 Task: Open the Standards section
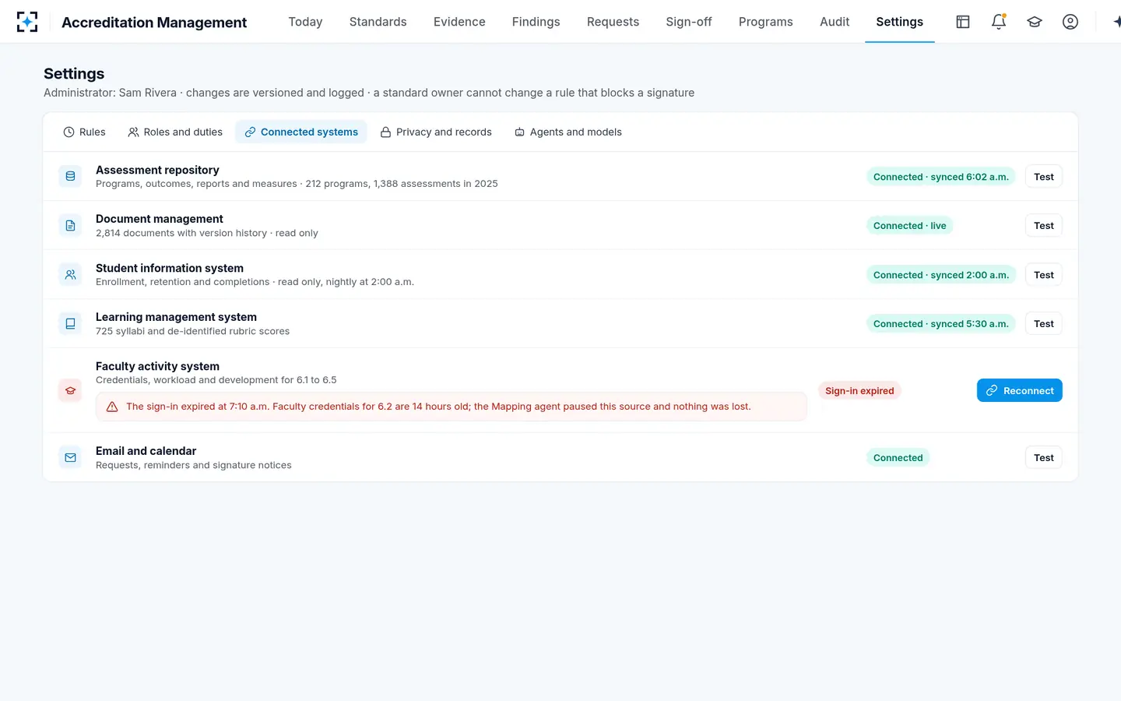(x=378, y=22)
